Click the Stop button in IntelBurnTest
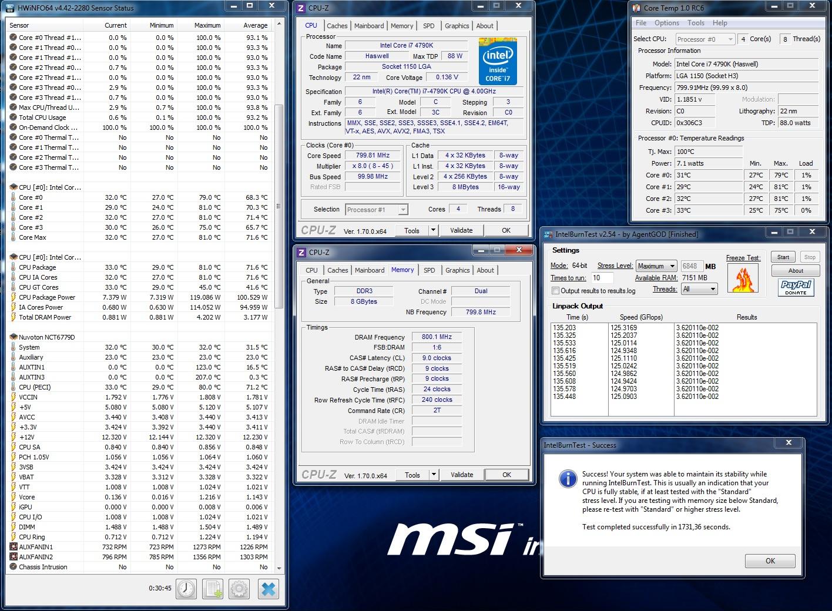Image resolution: width=832 pixels, height=611 pixels. 810,257
